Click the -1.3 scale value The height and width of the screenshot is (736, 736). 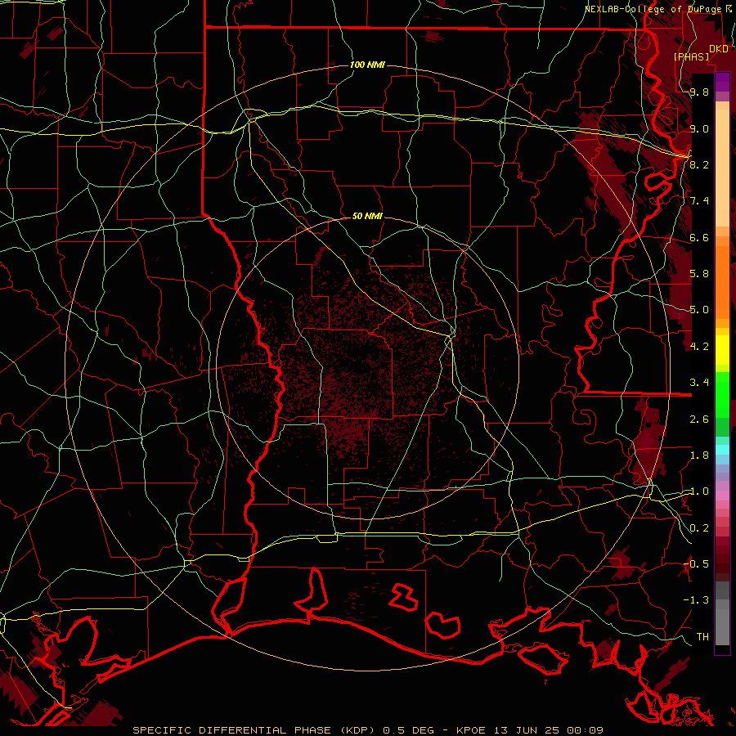[696, 600]
